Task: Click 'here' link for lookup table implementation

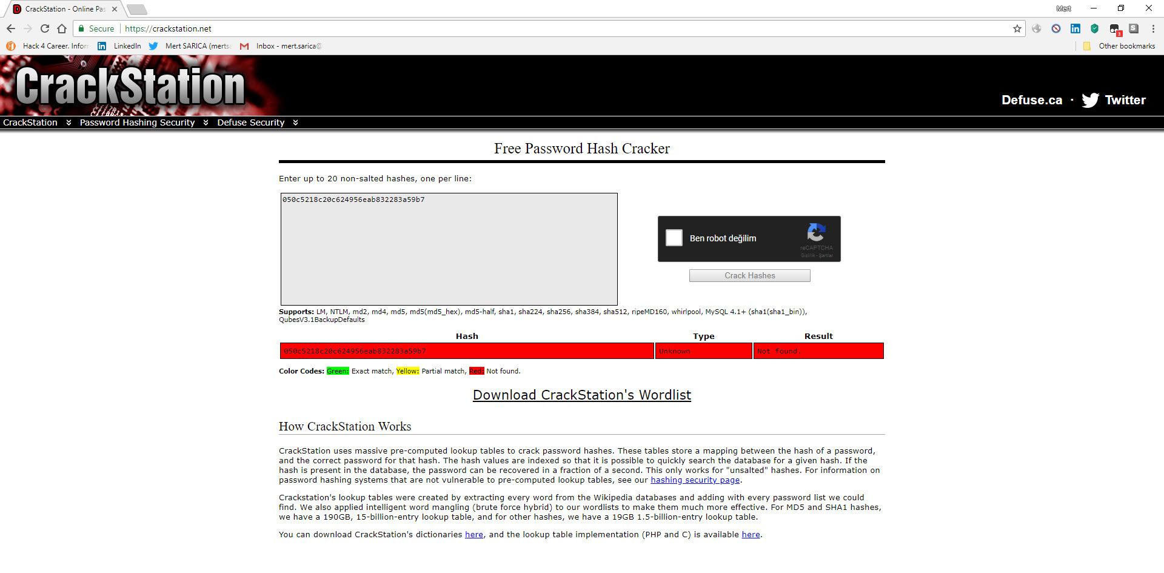Action: point(751,534)
